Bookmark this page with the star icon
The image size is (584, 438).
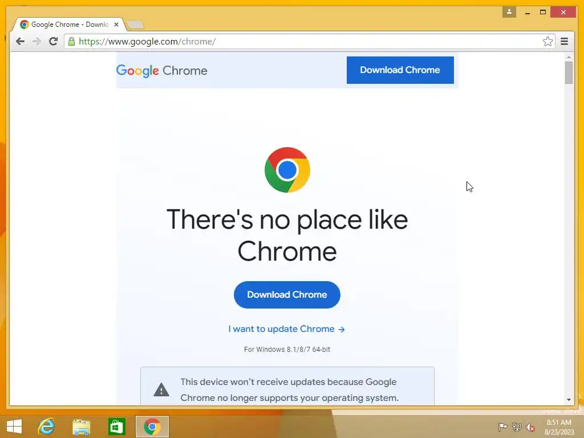[547, 41]
